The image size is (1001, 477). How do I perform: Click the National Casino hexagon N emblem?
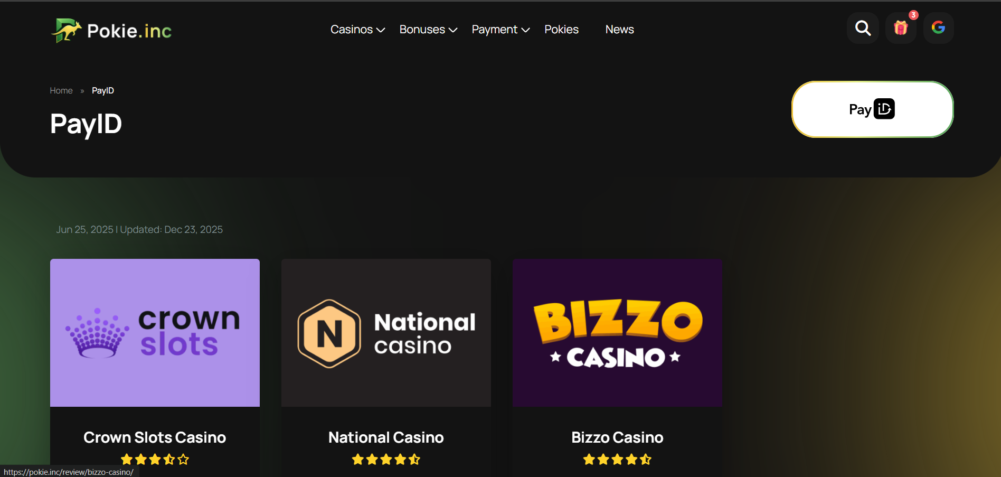pos(329,333)
